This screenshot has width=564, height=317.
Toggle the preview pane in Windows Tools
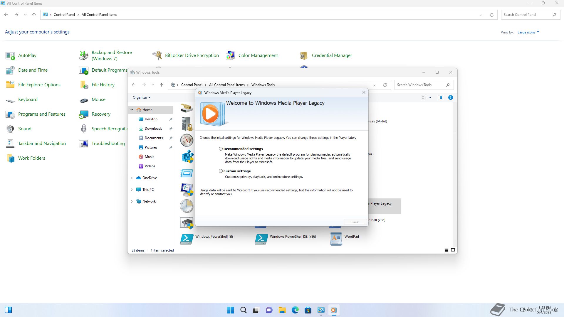click(x=440, y=97)
